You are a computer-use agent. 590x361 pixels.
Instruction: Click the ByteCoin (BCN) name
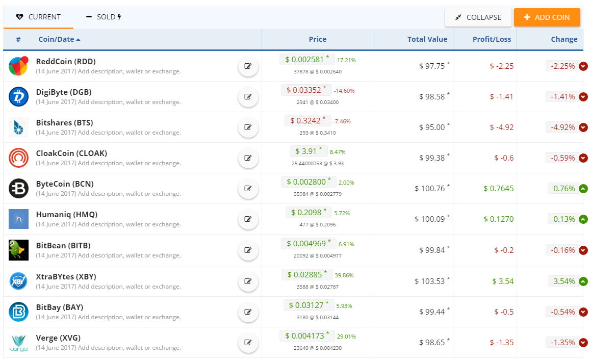(65, 184)
